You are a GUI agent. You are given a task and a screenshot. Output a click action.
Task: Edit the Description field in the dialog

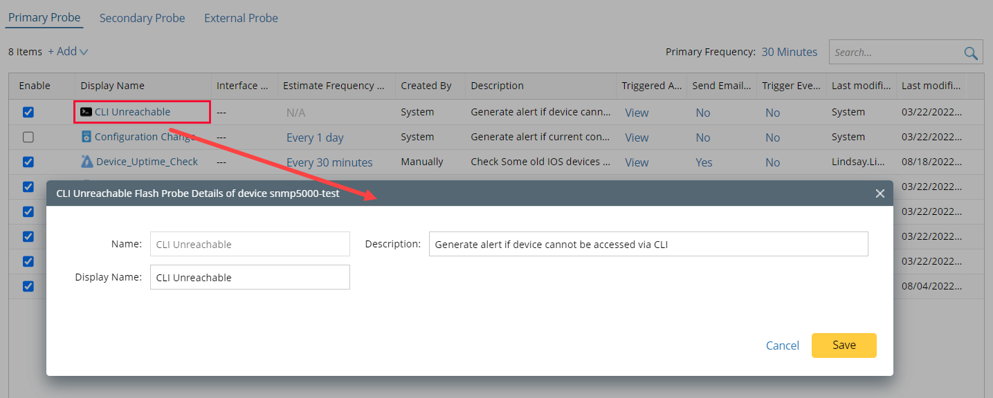tap(648, 243)
